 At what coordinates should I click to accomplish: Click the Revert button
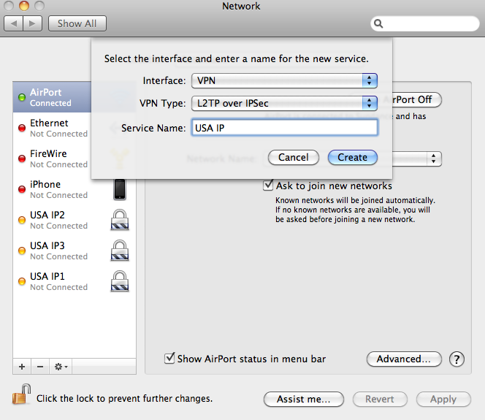click(380, 399)
